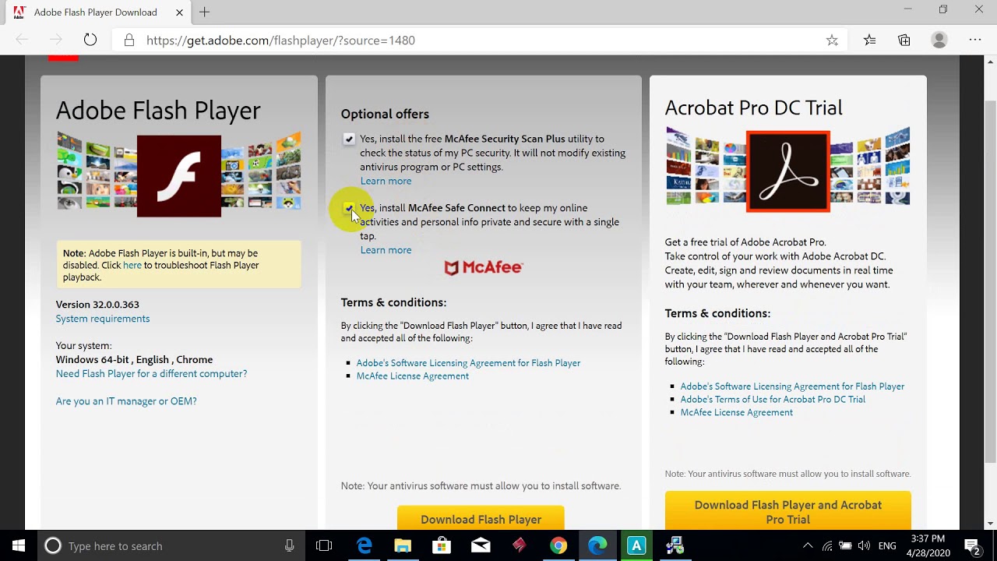Open the Favorites list icon

(x=869, y=40)
